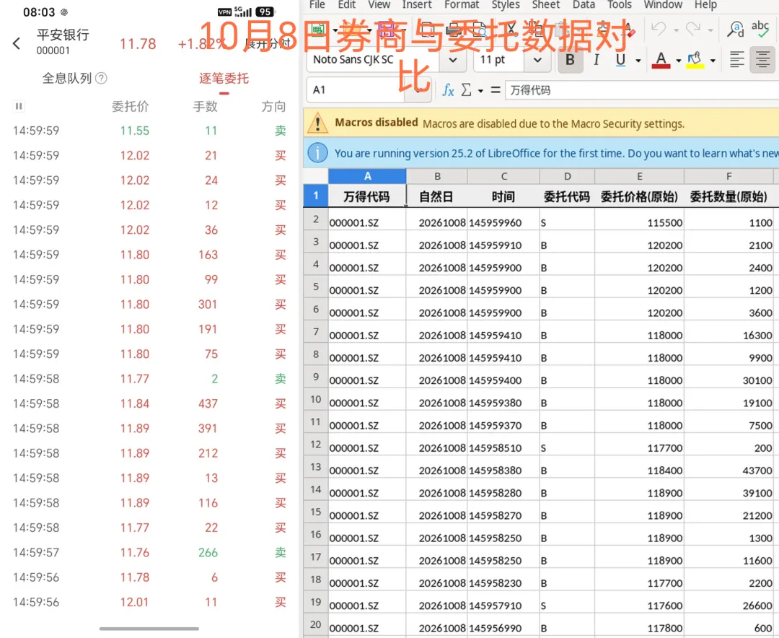Viewport: 779px width, 638px height.
Task: Tap the VPN status icon on the phone
Action: [x=224, y=12]
